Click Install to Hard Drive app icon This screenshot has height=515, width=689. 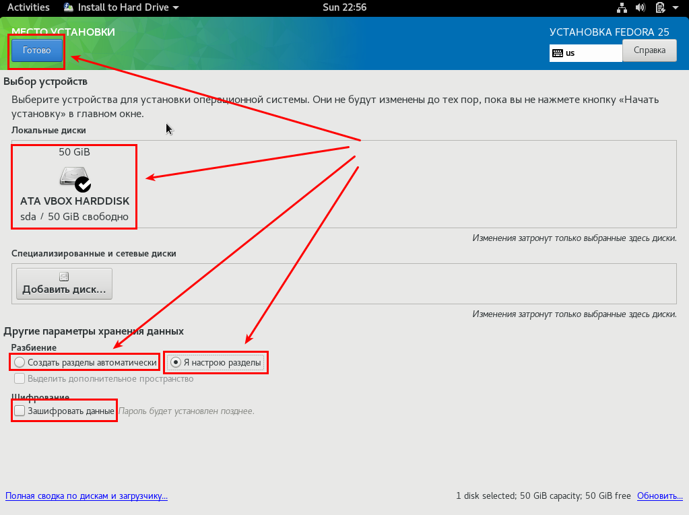pyautogui.click(x=69, y=7)
